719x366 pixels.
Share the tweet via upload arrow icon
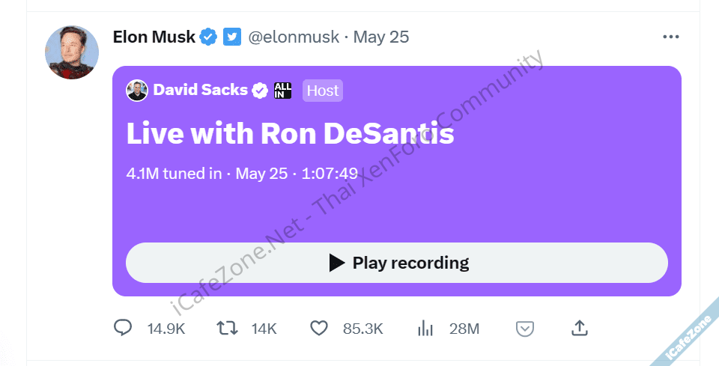coord(579,328)
